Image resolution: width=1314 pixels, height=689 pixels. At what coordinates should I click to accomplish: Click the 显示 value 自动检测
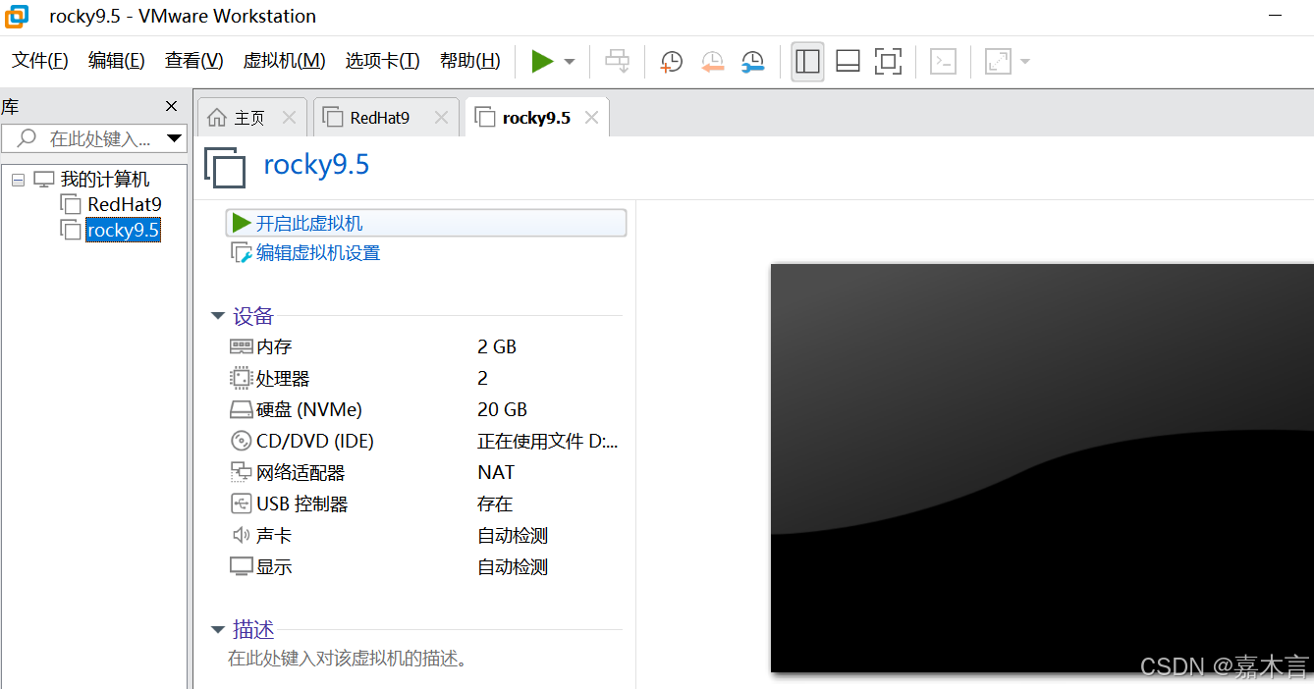tap(513, 566)
